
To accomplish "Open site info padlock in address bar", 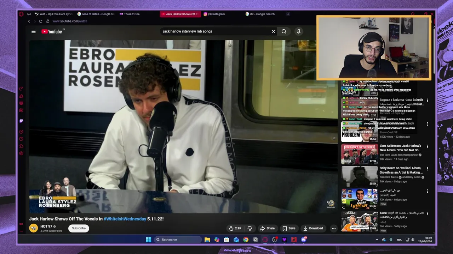I will [48, 21].
